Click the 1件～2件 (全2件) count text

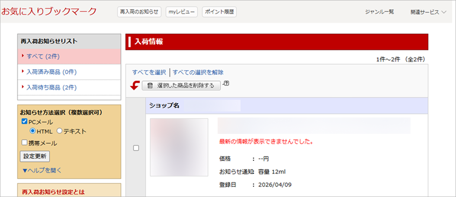pyautogui.click(x=401, y=59)
